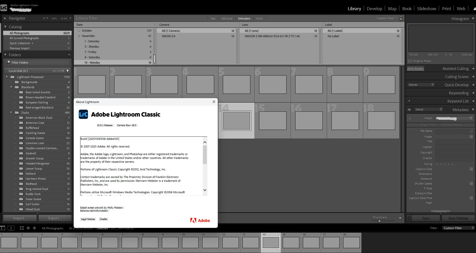
Task: Click About dialog text scrollbar down arrow
Action: pyautogui.click(x=205, y=190)
